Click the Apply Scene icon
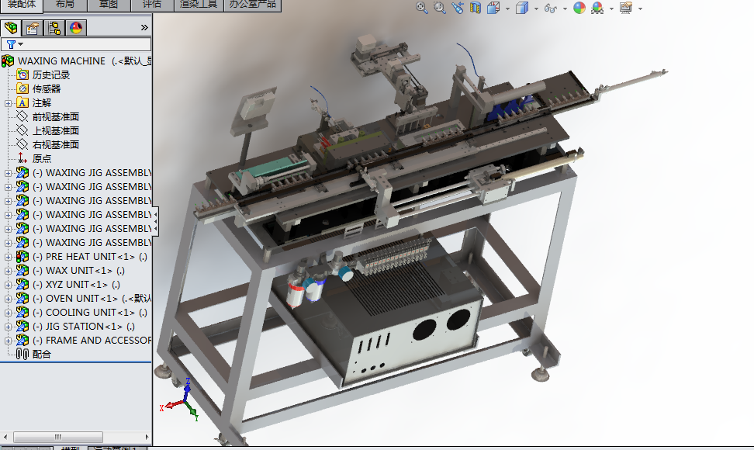The image size is (754, 450). coord(597,8)
